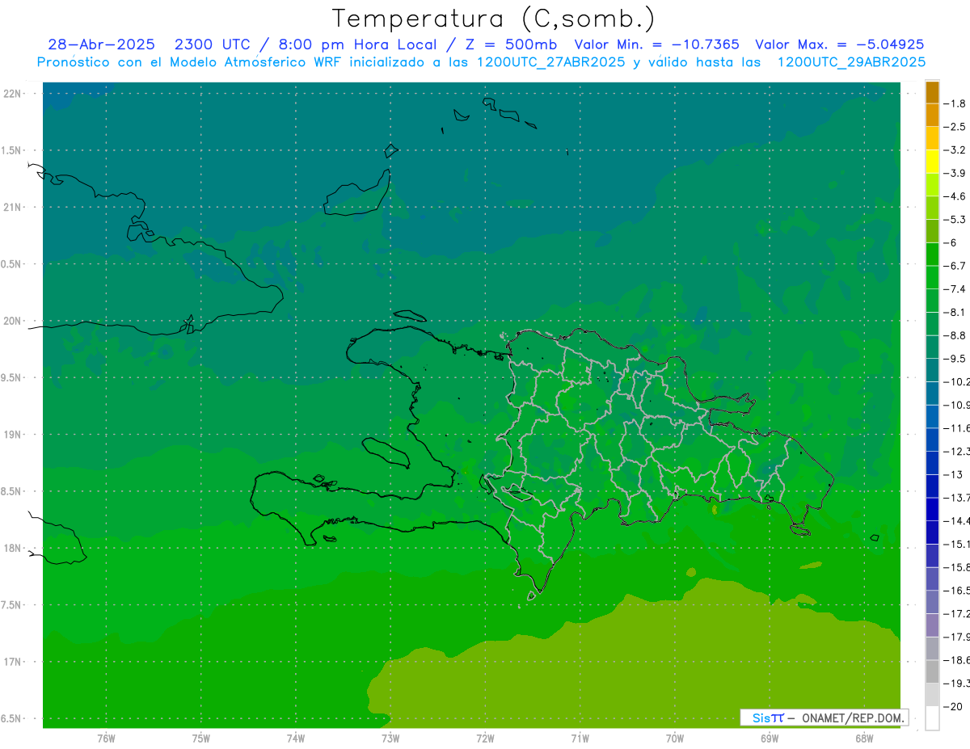
Task: Select valid-until time '1200UTC_29ABR2025'
Action: 851,61
